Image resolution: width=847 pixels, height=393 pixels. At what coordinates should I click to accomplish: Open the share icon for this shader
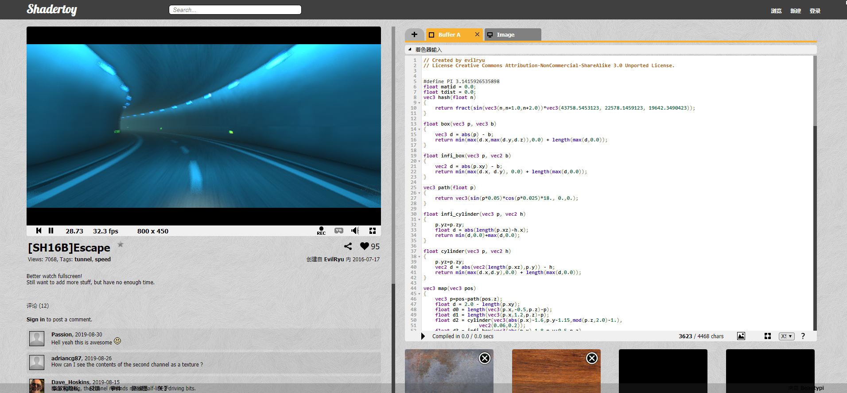tap(348, 246)
